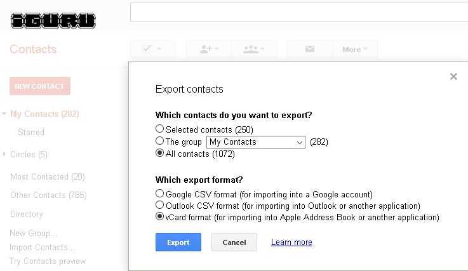Select Outlook CSV format option

point(159,205)
